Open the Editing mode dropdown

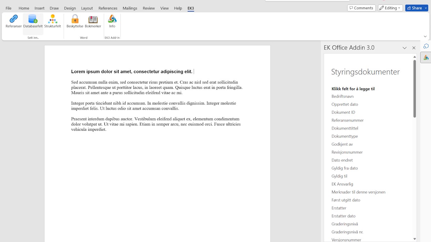[390, 8]
